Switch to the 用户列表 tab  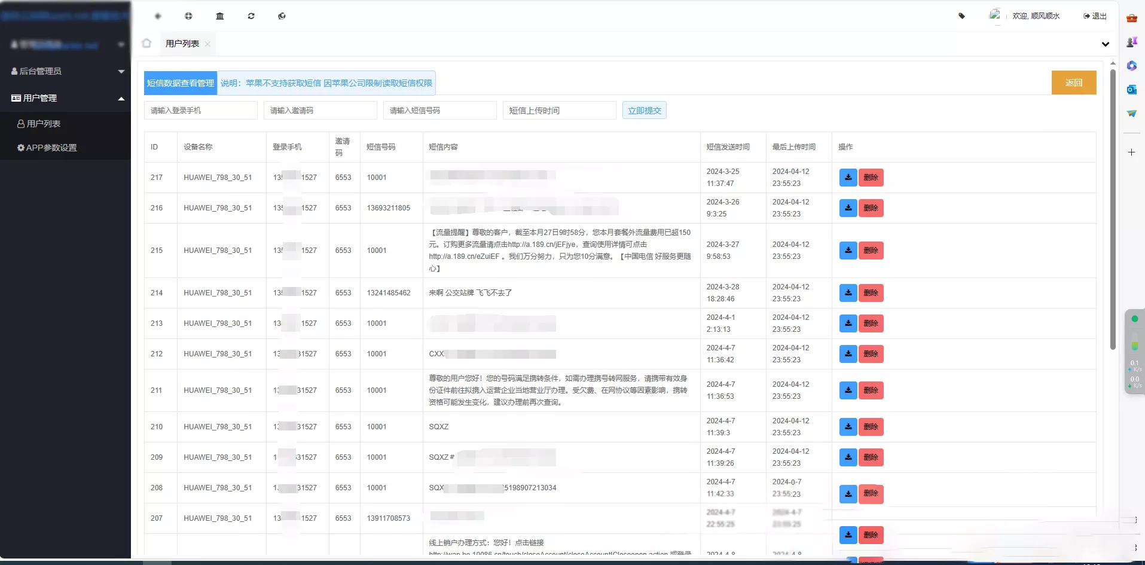coord(182,43)
